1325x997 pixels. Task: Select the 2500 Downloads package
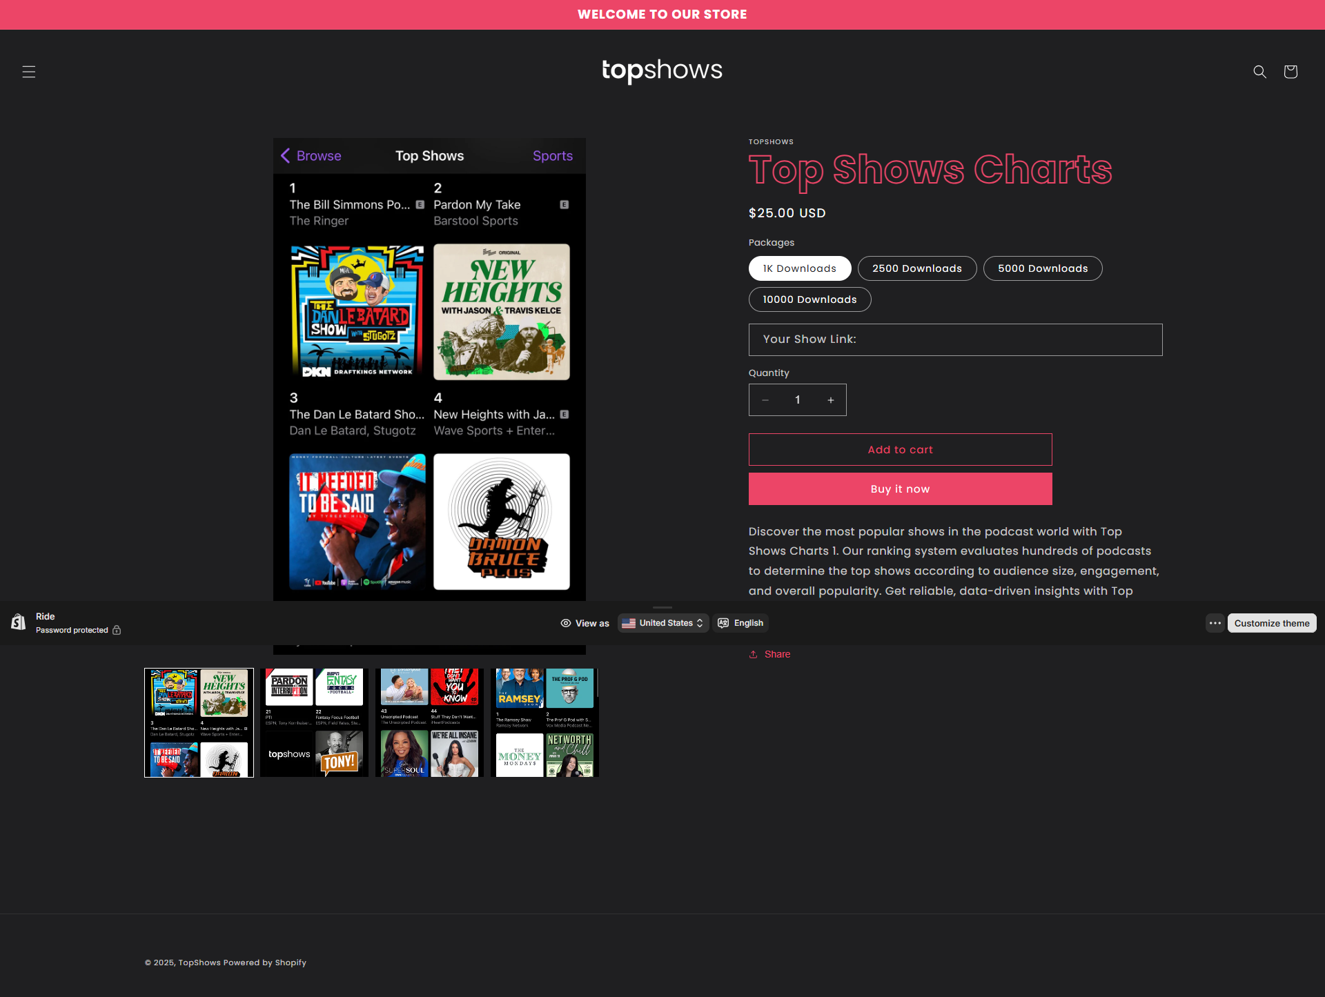pos(916,268)
